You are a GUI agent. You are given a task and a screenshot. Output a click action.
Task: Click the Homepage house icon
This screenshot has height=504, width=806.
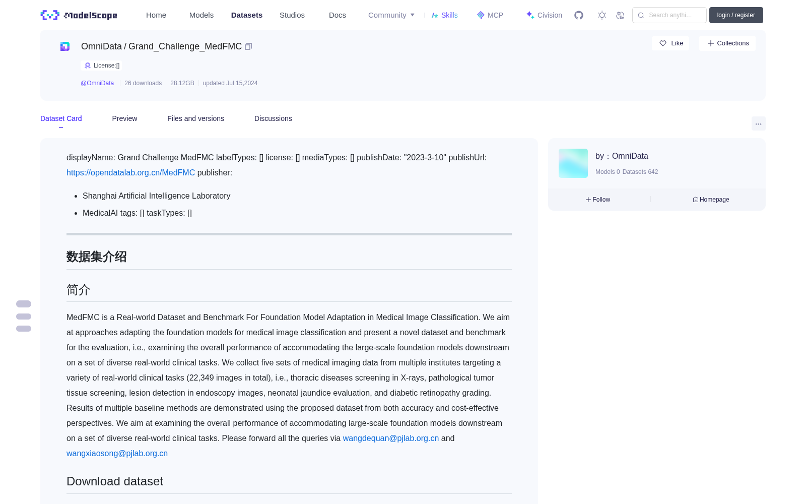(696, 200)
